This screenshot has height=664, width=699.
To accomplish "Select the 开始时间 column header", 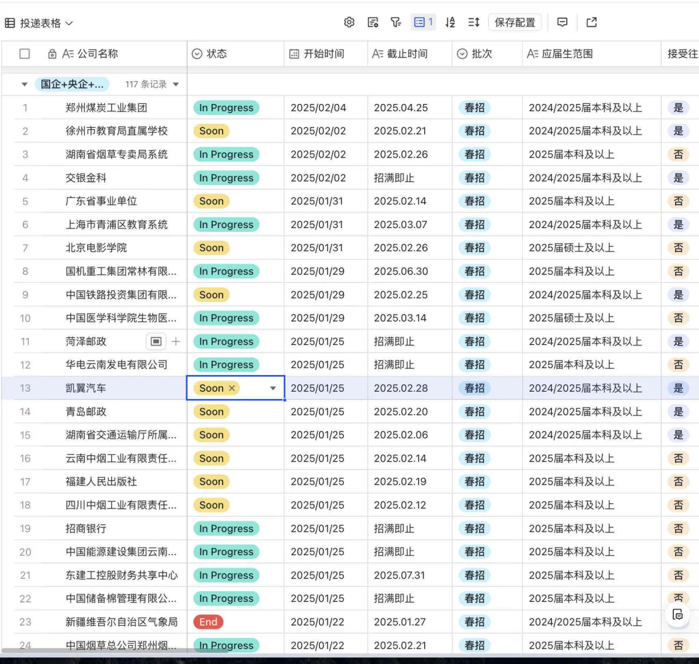I will coord(326,54).
